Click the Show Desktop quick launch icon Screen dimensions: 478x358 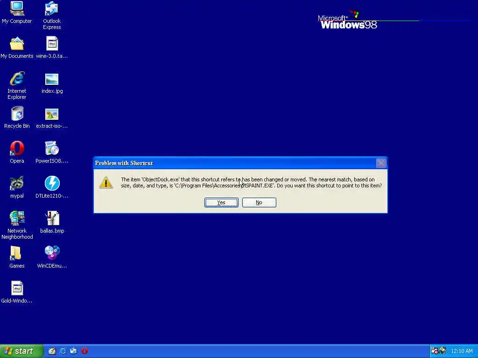click(52, 351)
